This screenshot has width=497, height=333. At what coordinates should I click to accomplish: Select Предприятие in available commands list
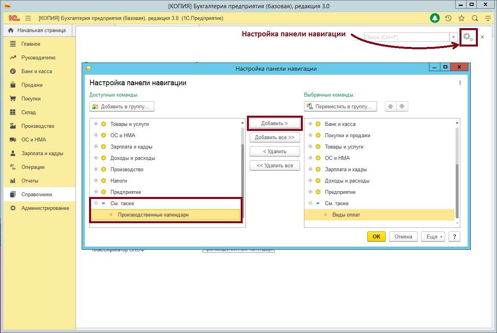click(125, 192)
